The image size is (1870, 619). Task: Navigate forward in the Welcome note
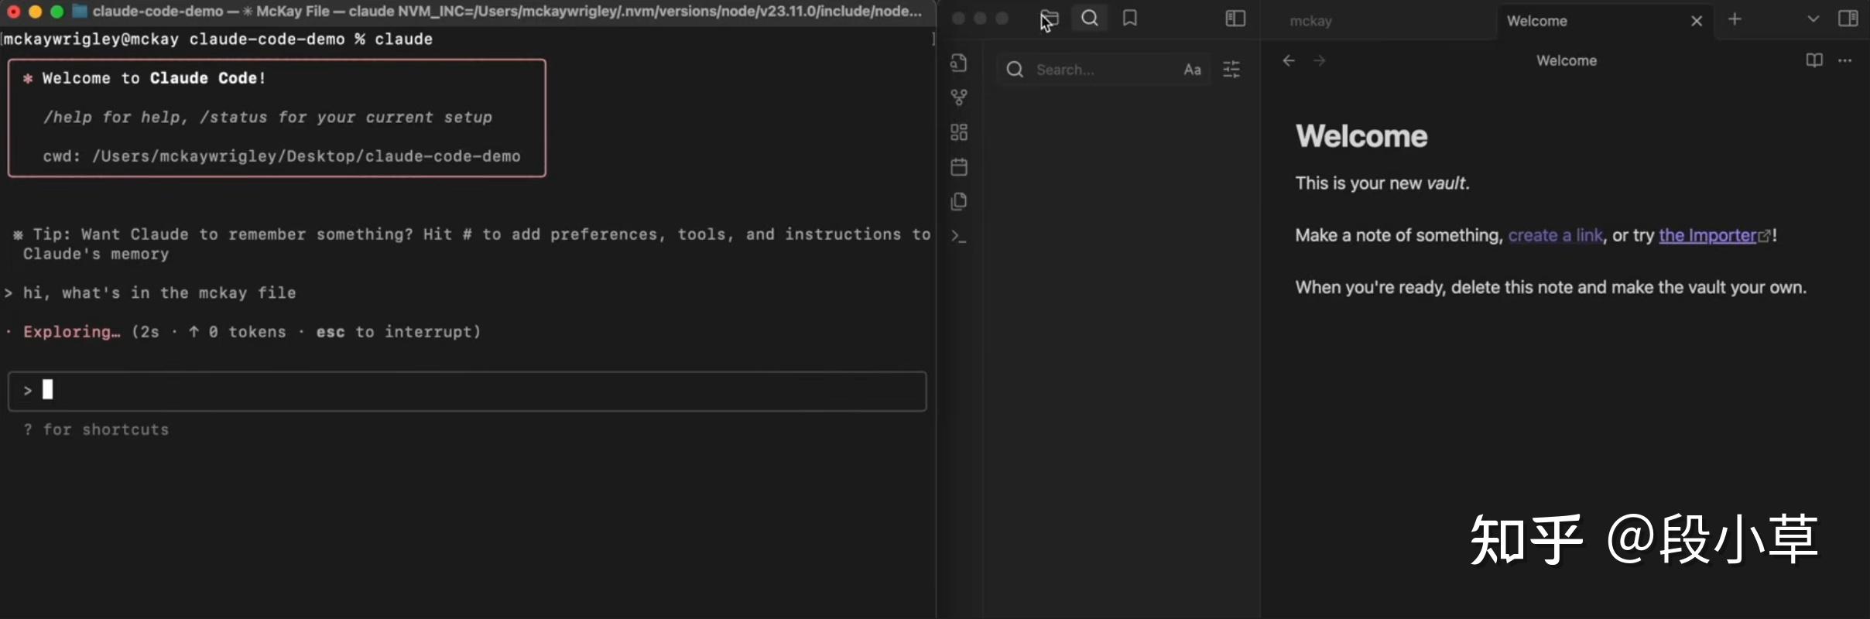(x=1320, y=60)
